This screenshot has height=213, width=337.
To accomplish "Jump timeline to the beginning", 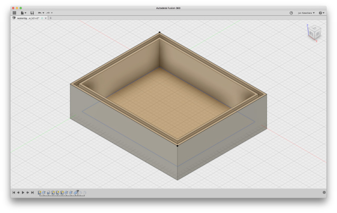I will tap(14, 192).
